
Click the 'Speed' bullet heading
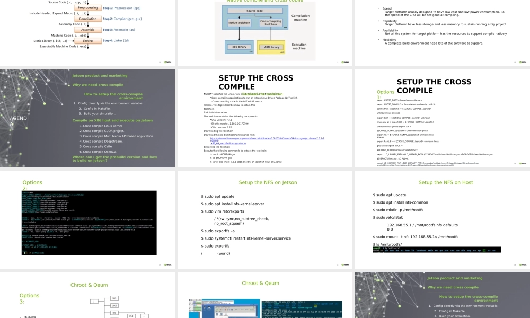[x=387, y=8]
